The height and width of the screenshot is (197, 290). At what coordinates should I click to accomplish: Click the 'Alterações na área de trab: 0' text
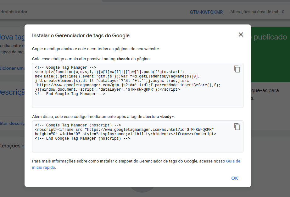coord(257,12)
